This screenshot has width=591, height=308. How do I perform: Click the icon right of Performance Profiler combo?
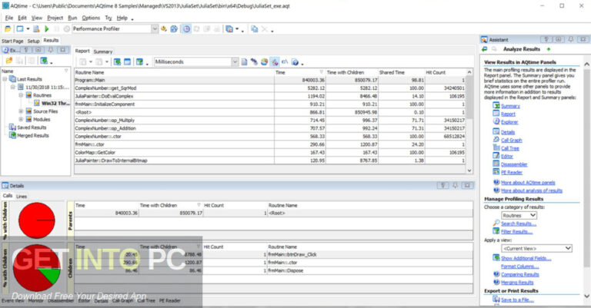point(164,29)
